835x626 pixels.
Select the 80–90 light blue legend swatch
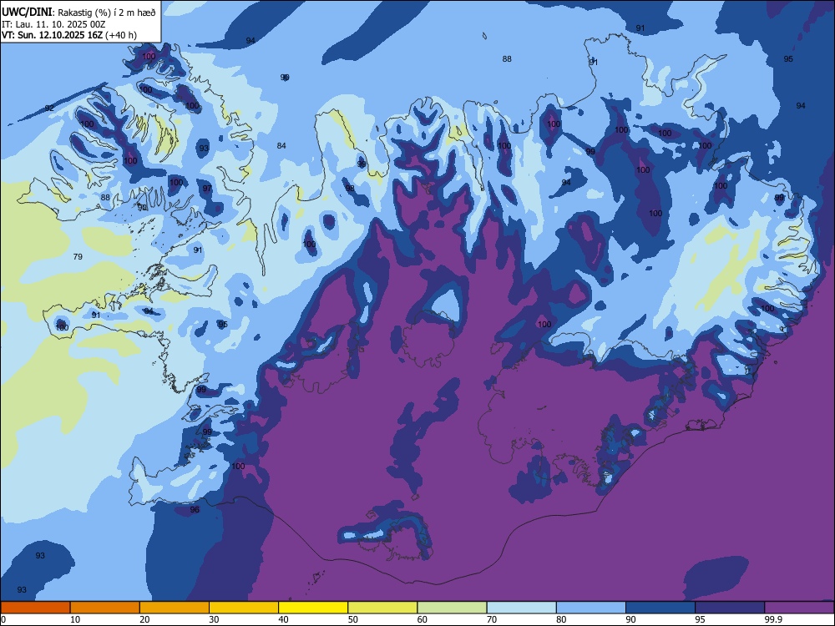pyautogui.click(x=591, y=608)
